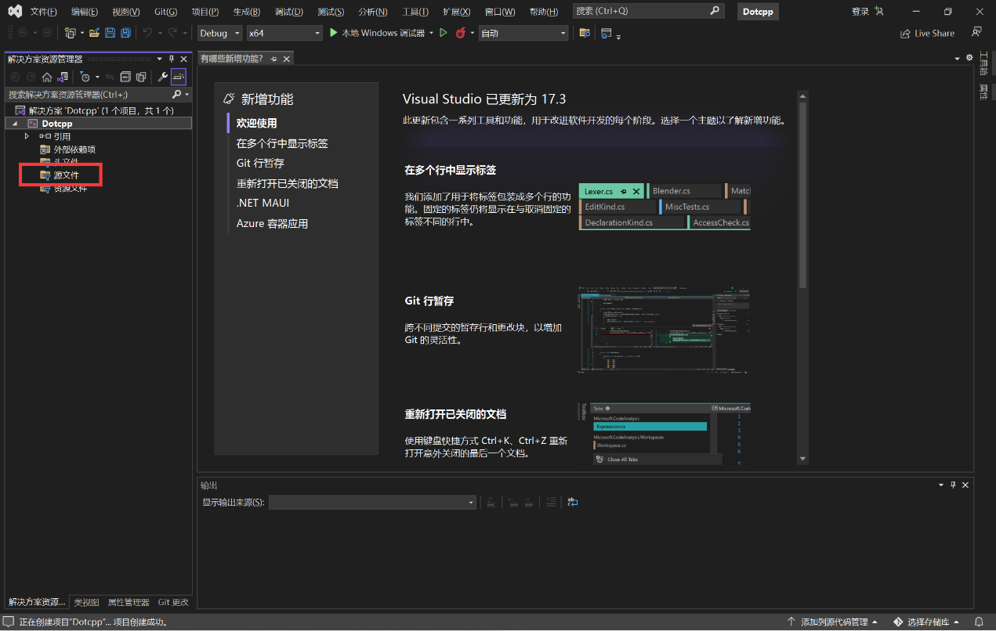Click the What's New page vertical scrollbar
The height and width of the screenshot is (631, 996).
pos(802,196)
